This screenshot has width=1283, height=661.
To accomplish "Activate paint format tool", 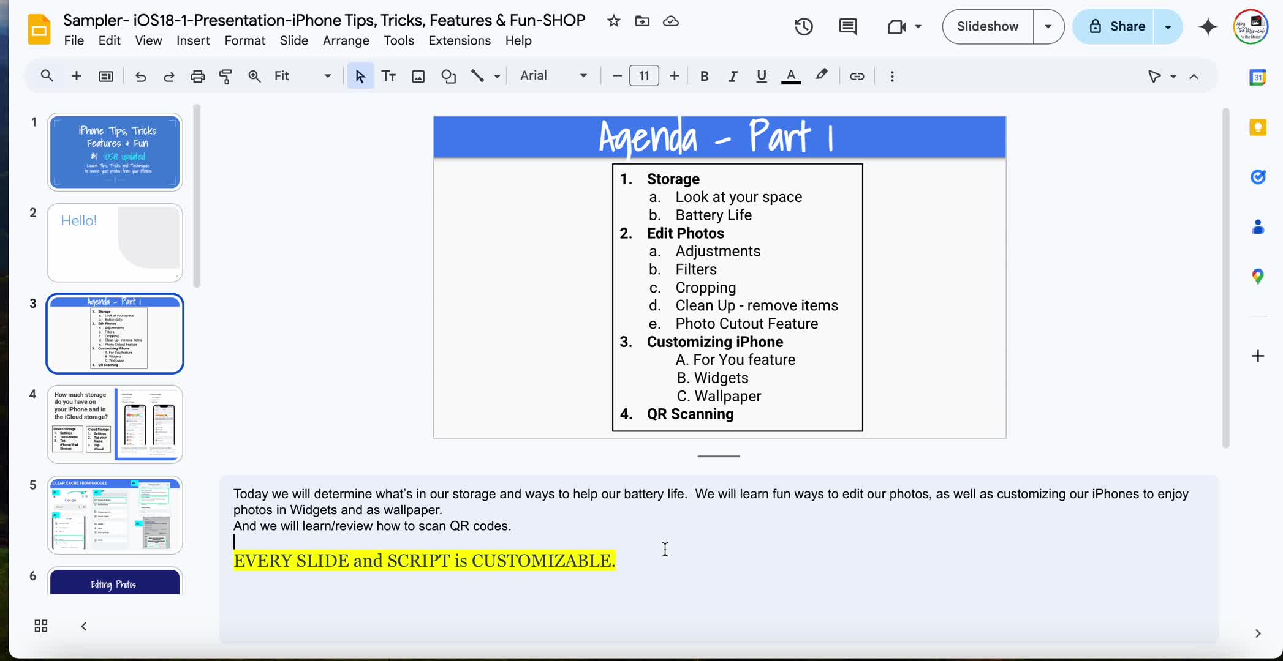I will click(225, 76).
